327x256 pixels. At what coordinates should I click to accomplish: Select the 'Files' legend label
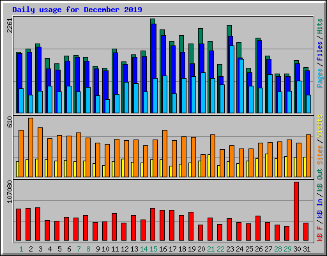(319, 51)
